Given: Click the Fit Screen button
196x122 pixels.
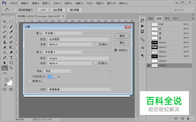Looking at the screenshot, I should click(57, 10).
